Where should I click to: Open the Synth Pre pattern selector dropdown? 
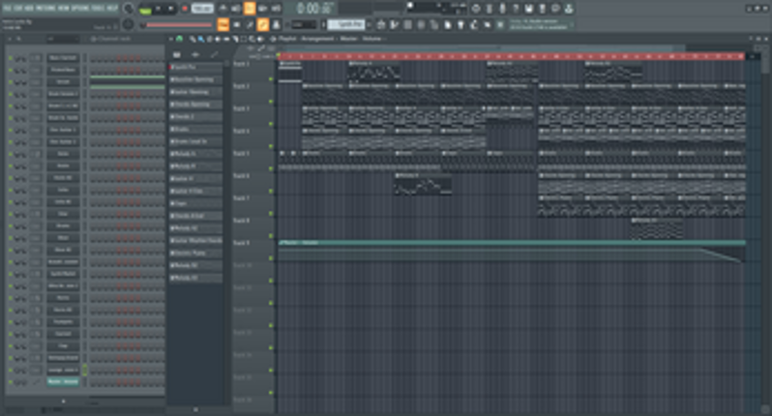tap(346, 24)
